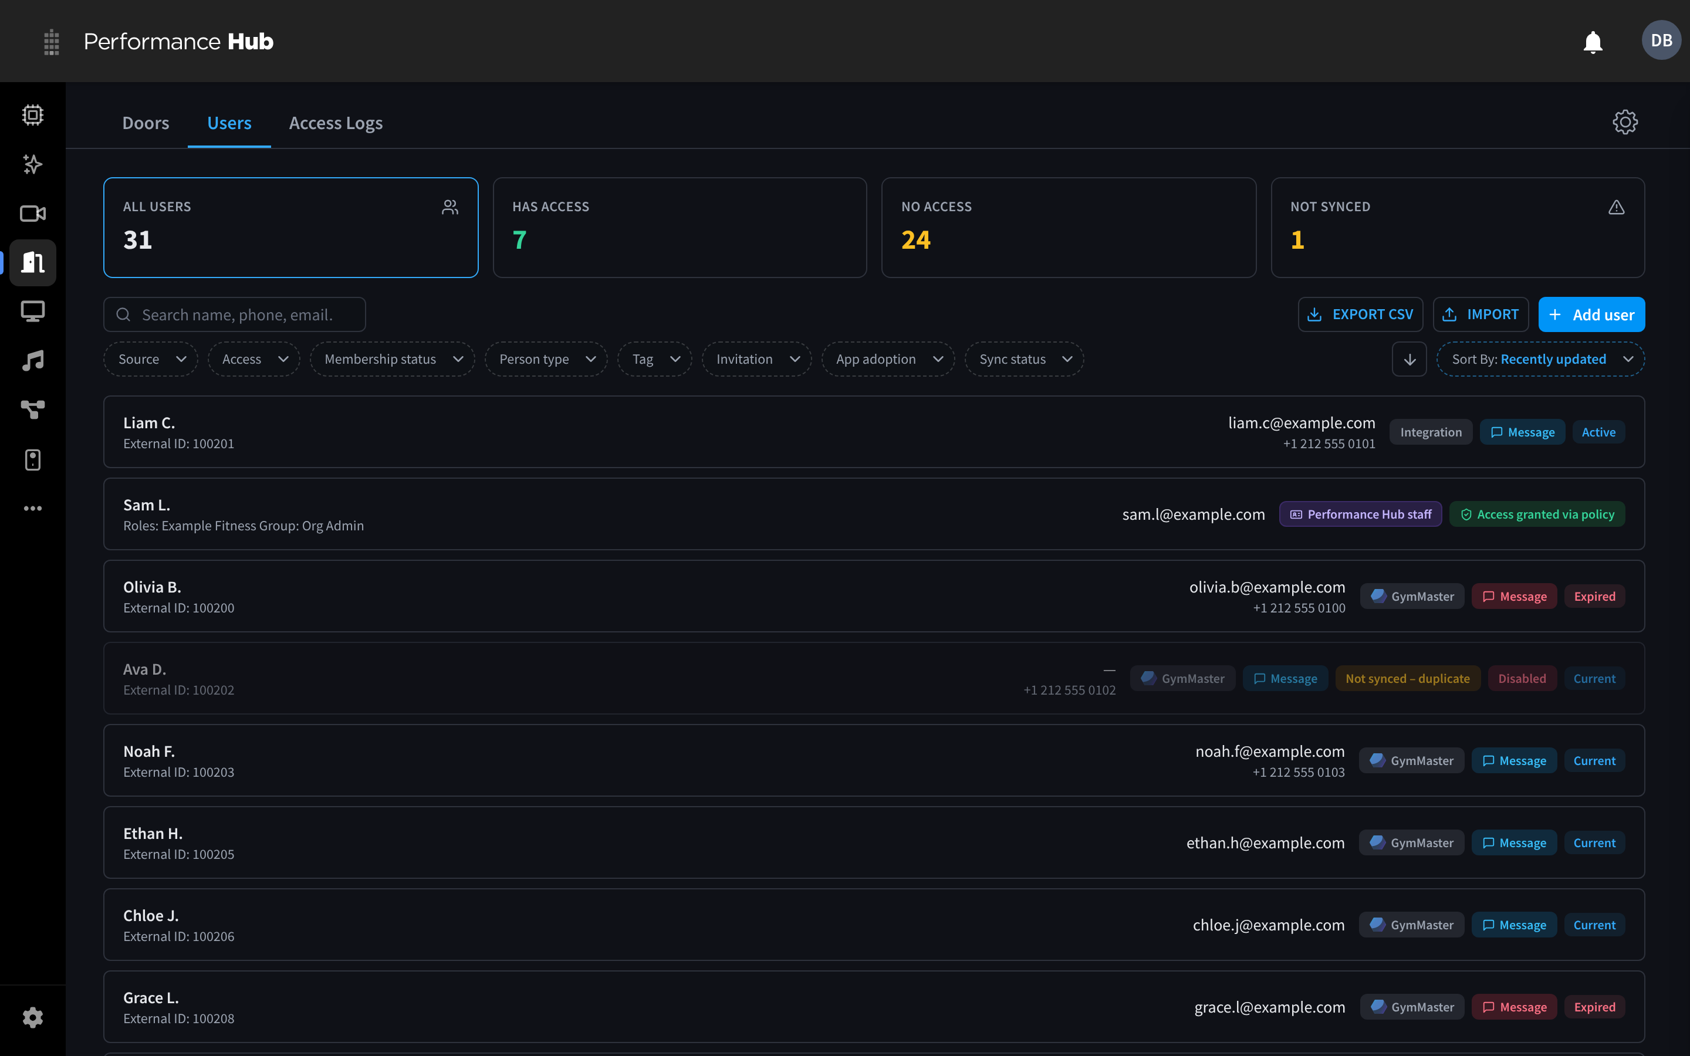Expand the Person type filter
This screenshot has width=1690, height=1056.
(546, 359)
